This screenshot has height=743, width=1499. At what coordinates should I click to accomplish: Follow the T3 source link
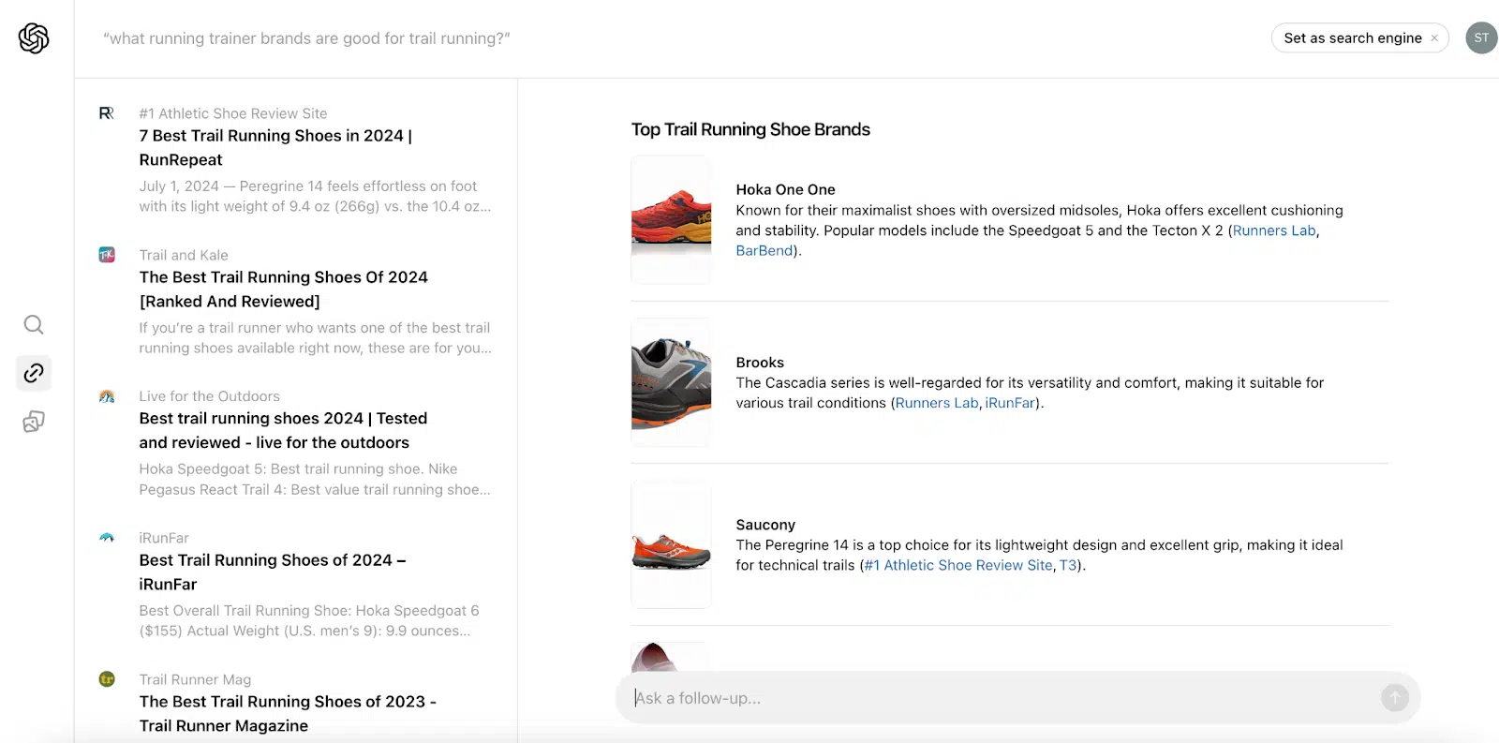click(x=1068, y=565)
